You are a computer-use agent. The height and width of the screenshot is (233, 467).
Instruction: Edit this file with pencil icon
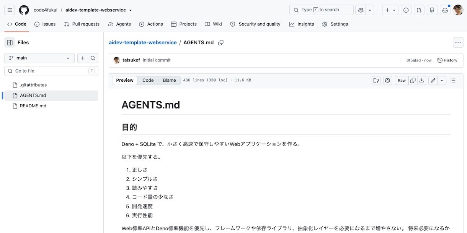pos(433,80)
